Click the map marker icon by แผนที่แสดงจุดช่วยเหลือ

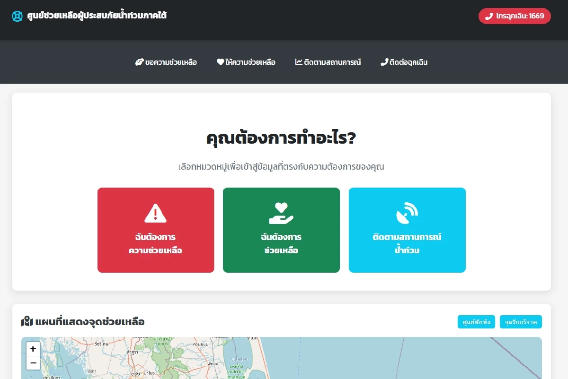tap(27, 321)
